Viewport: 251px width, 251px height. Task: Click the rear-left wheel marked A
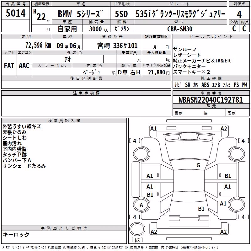tap(142, 205)
